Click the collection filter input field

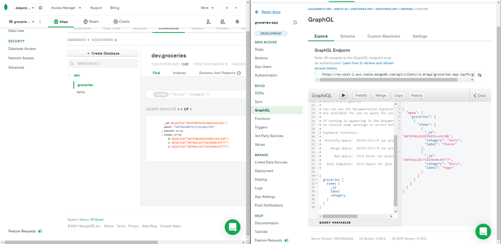click(207, 94)
